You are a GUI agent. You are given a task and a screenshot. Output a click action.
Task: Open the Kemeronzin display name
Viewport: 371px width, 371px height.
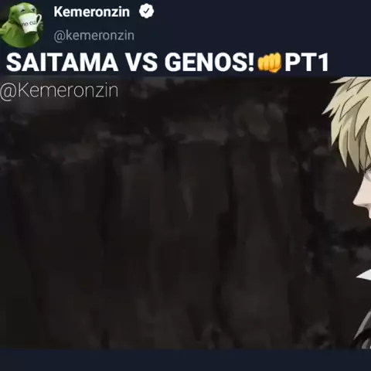click(92, 12)
